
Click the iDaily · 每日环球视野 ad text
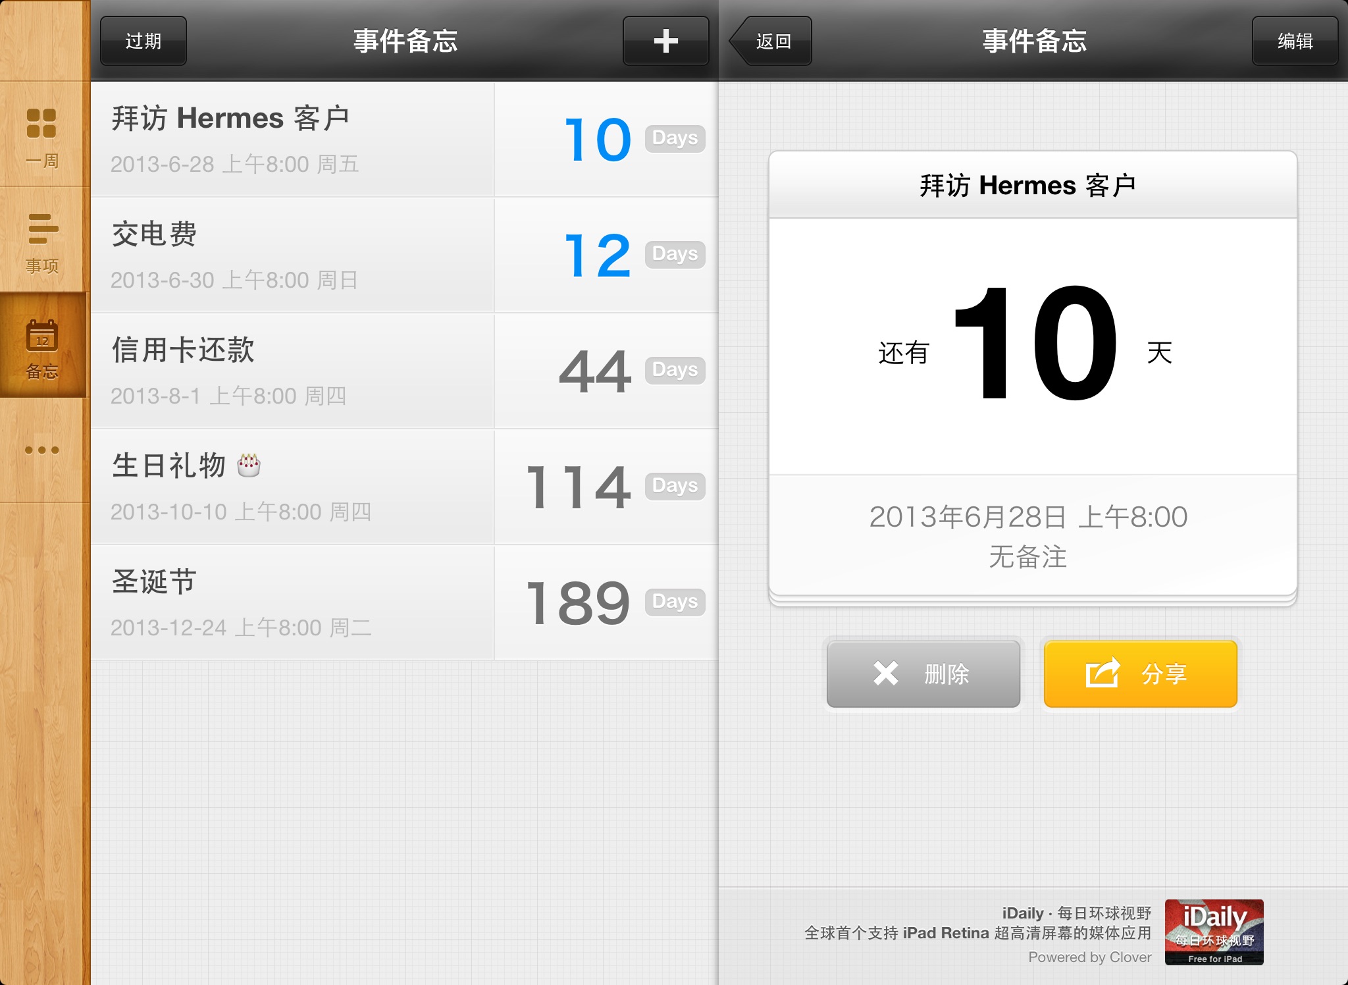click(1077, 913)
